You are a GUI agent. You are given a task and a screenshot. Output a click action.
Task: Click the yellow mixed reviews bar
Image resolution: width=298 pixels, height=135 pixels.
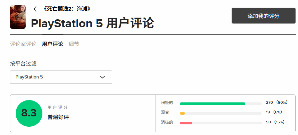182,113
